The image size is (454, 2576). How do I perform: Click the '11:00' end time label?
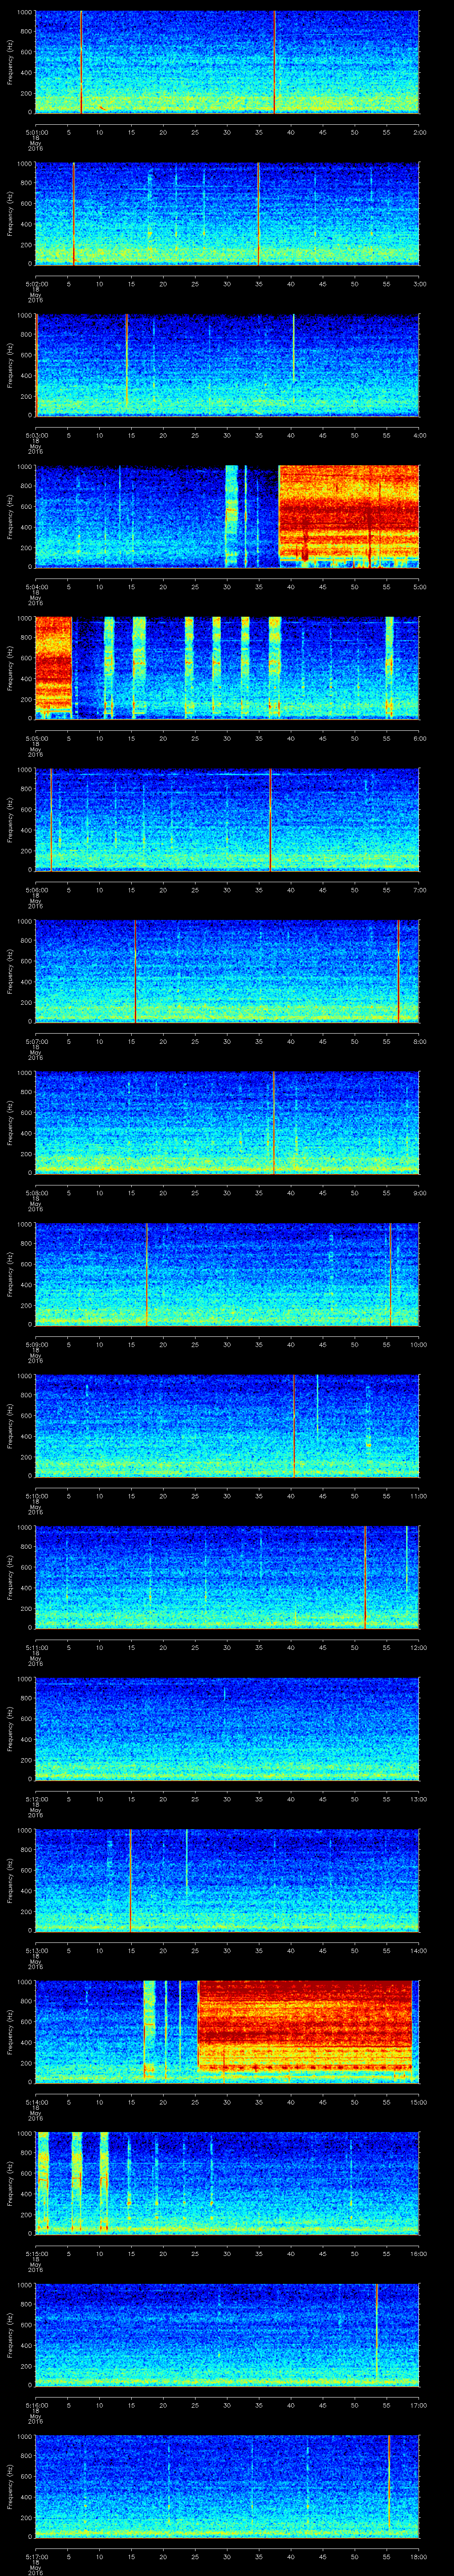419,1495
